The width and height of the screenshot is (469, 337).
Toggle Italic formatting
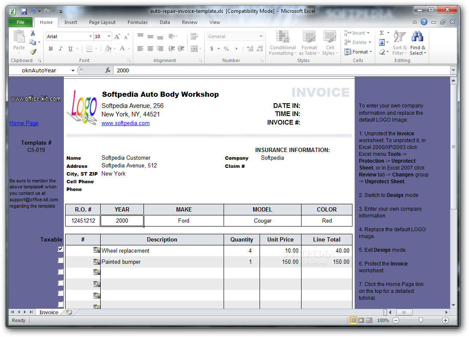60,48
